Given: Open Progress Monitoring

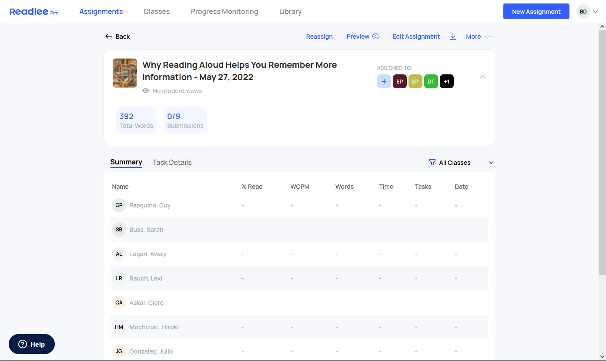Looking at the screenshot, I should [x=224, y=12].
